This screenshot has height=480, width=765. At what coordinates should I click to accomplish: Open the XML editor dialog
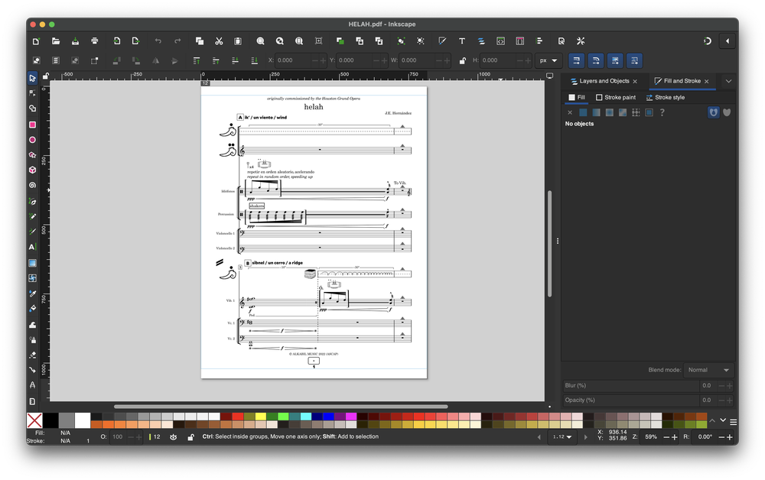pos(500,41)
